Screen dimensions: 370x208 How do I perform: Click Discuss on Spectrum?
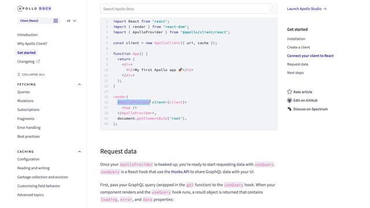tap(310, 109)
